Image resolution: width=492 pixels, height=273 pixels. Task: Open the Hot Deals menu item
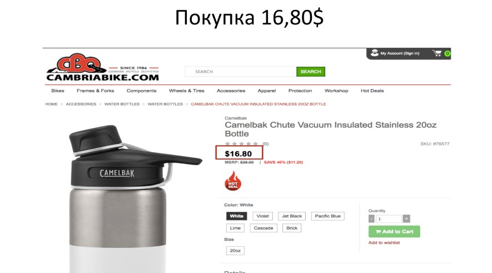(x=372, y=91)
